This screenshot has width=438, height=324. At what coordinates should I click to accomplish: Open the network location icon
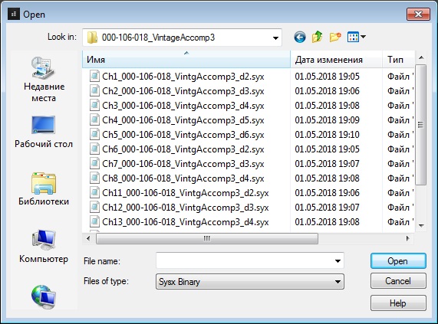coord(44,296)
